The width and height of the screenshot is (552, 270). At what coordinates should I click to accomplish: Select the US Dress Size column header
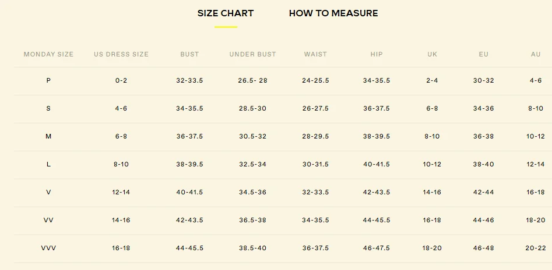click(121, 54)
